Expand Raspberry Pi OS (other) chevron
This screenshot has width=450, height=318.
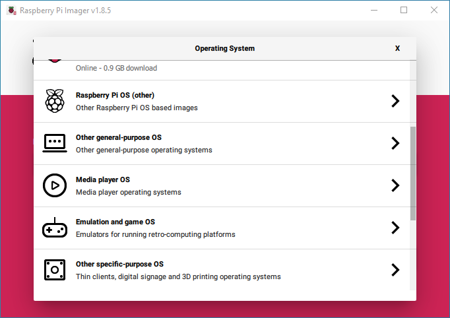coord(395,101)
